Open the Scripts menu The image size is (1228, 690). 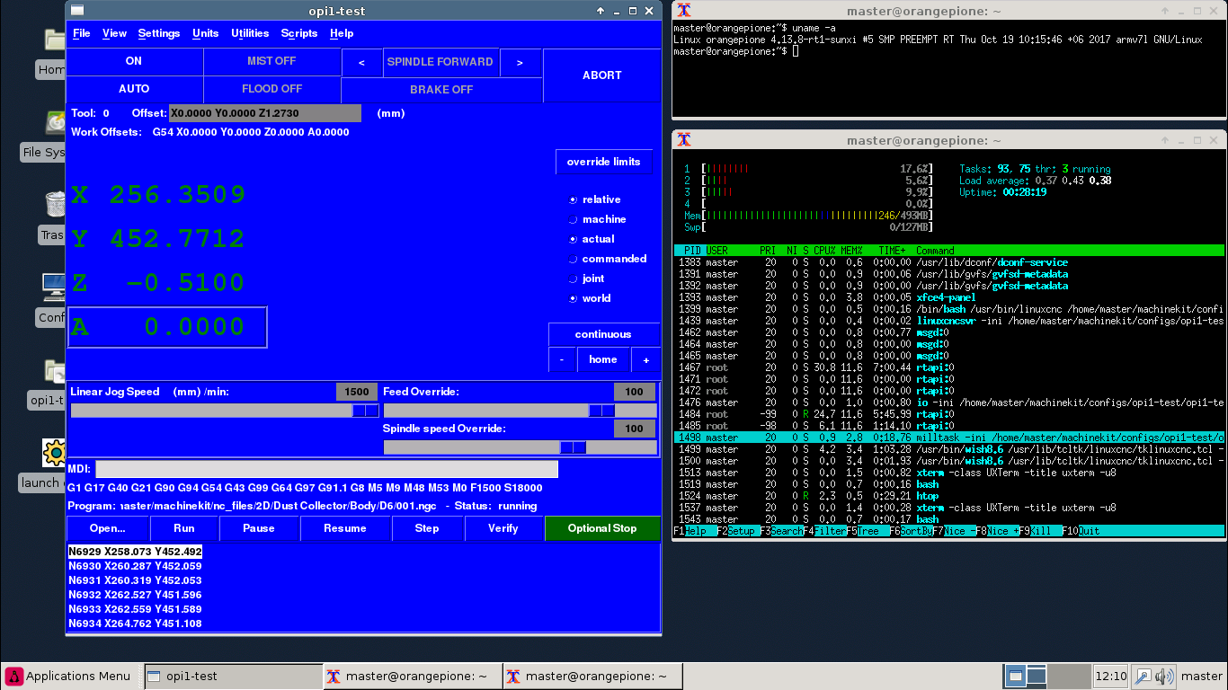(x=299, y=33)
